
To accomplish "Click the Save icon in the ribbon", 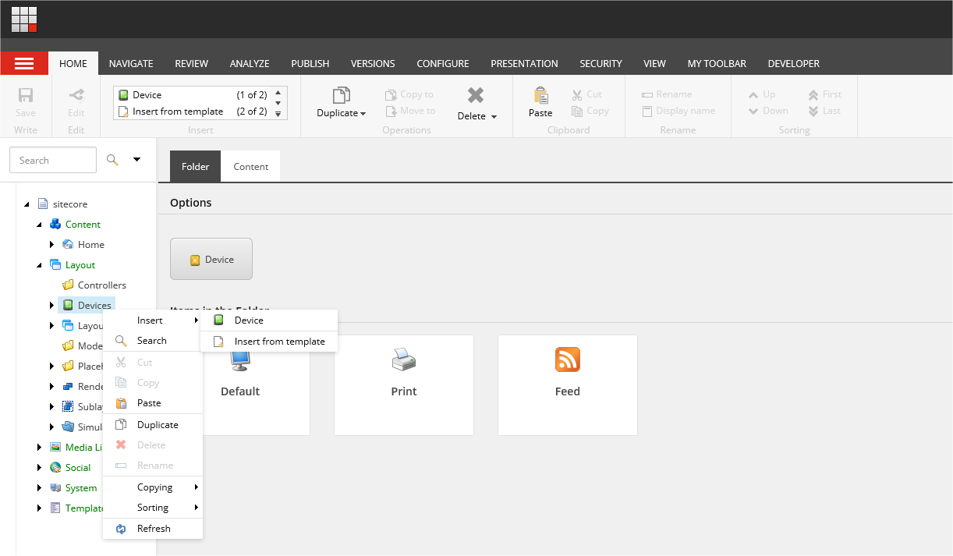I will [x=26, y=94].
